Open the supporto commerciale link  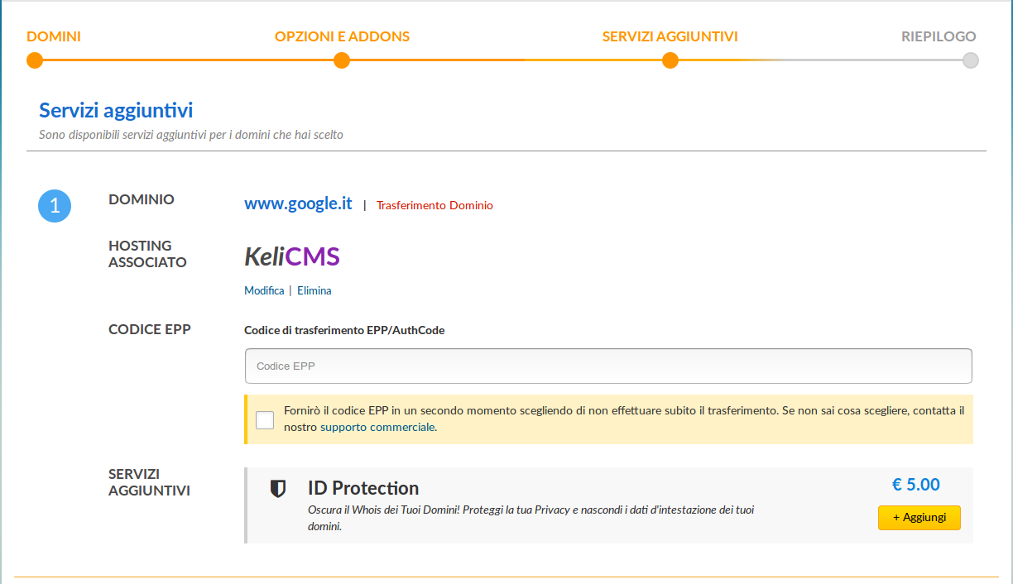click(x=377, y=428)
